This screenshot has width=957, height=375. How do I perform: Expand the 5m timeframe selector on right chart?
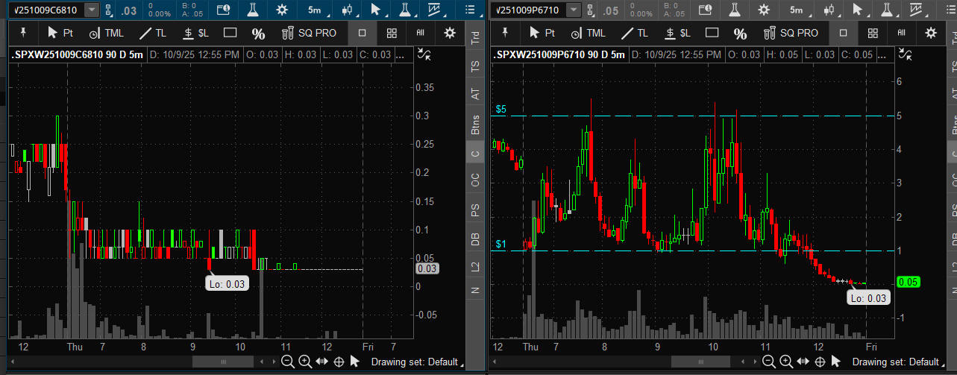click(x=797, y=10)
